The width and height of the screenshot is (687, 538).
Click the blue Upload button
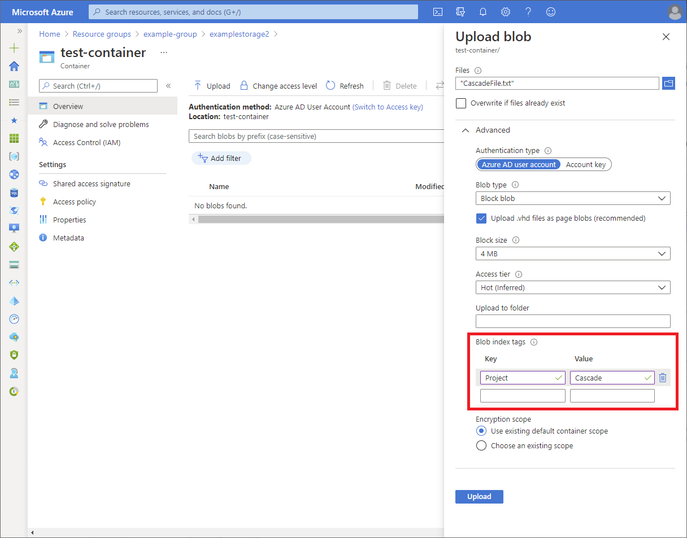point(479,496)
